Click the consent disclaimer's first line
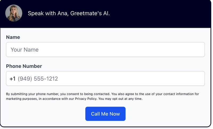This screenshot has width=213, height=129. pyautogui.click(x=102, y=94)
